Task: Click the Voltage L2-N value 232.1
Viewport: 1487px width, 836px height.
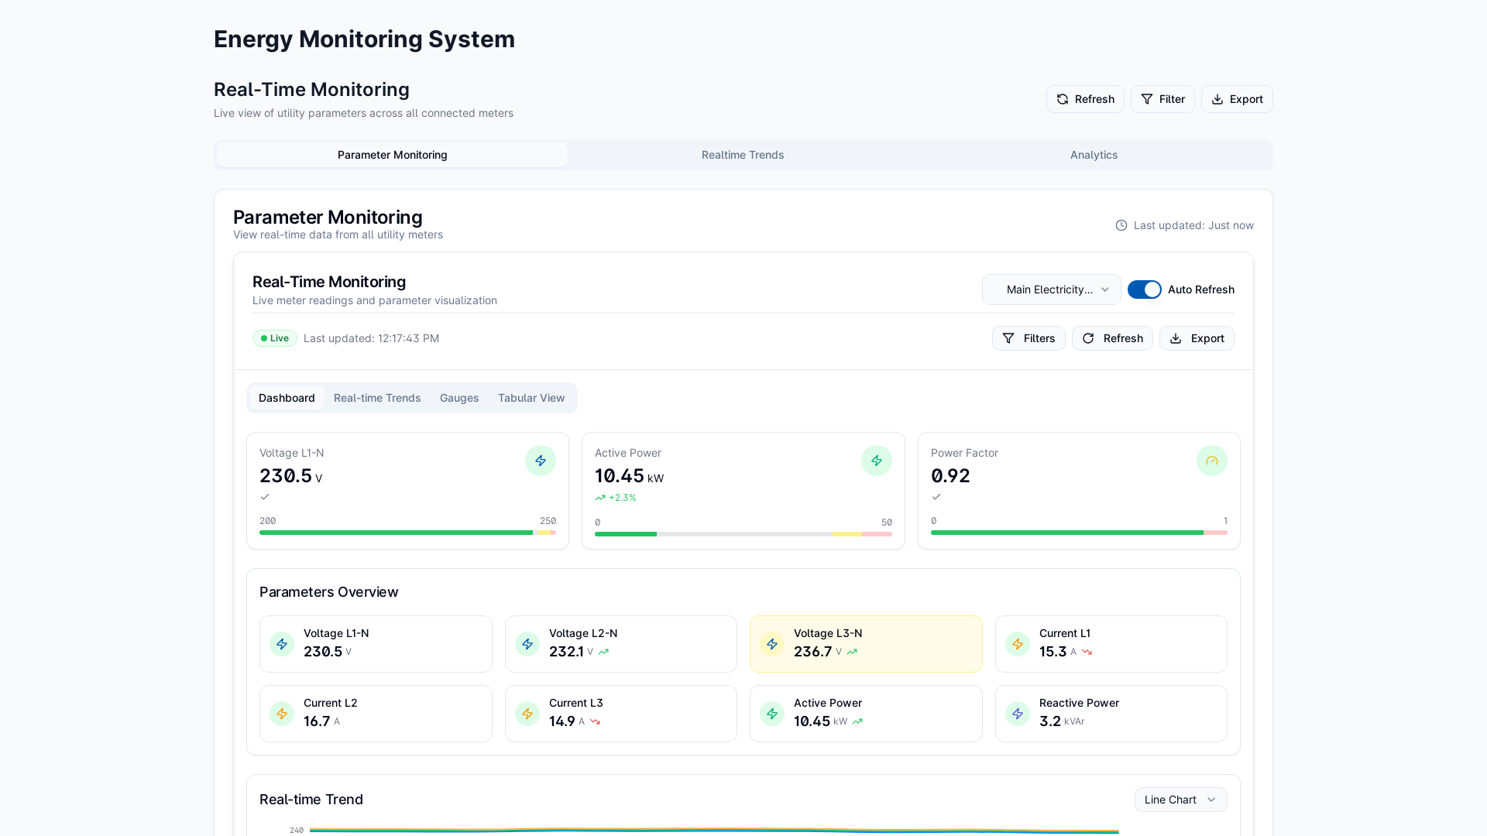Action: (x=566, y=652)
